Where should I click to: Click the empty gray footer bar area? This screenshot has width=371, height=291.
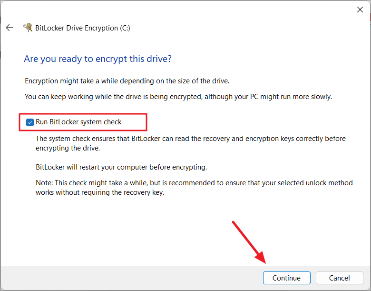click(130, 278)
